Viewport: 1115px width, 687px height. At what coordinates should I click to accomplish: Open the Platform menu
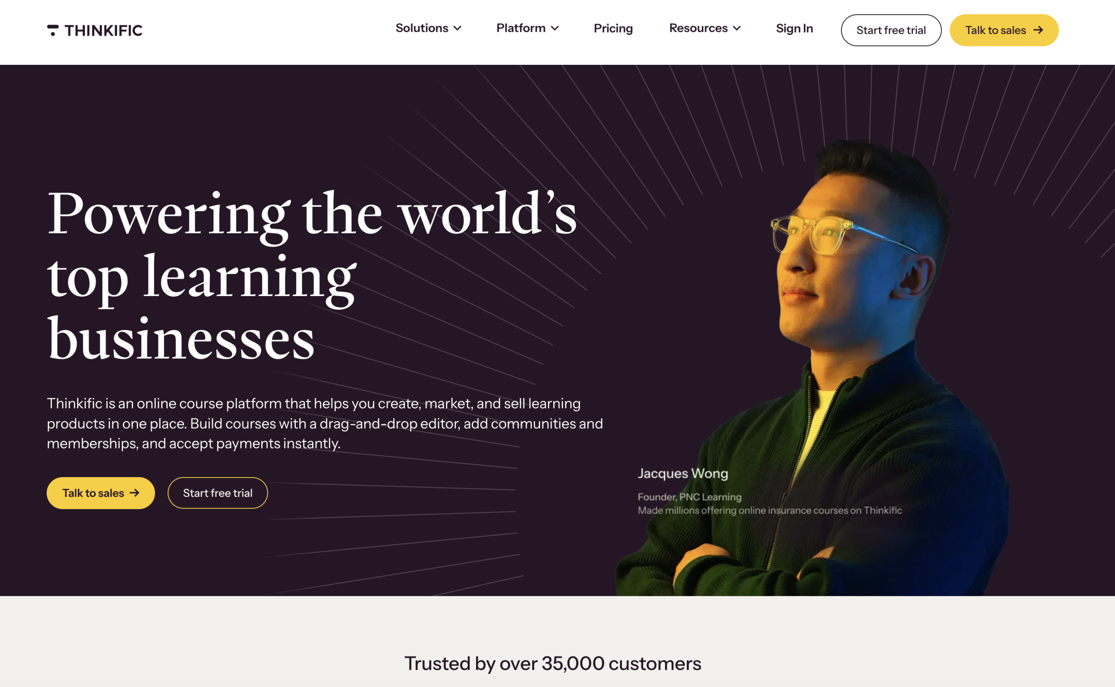coord(528,28)
